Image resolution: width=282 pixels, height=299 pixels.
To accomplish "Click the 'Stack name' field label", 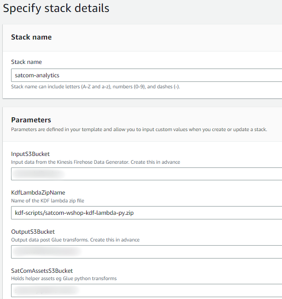I will 26,62.
